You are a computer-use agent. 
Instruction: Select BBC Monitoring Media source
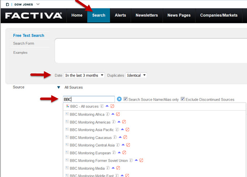[x=87, y=169]
